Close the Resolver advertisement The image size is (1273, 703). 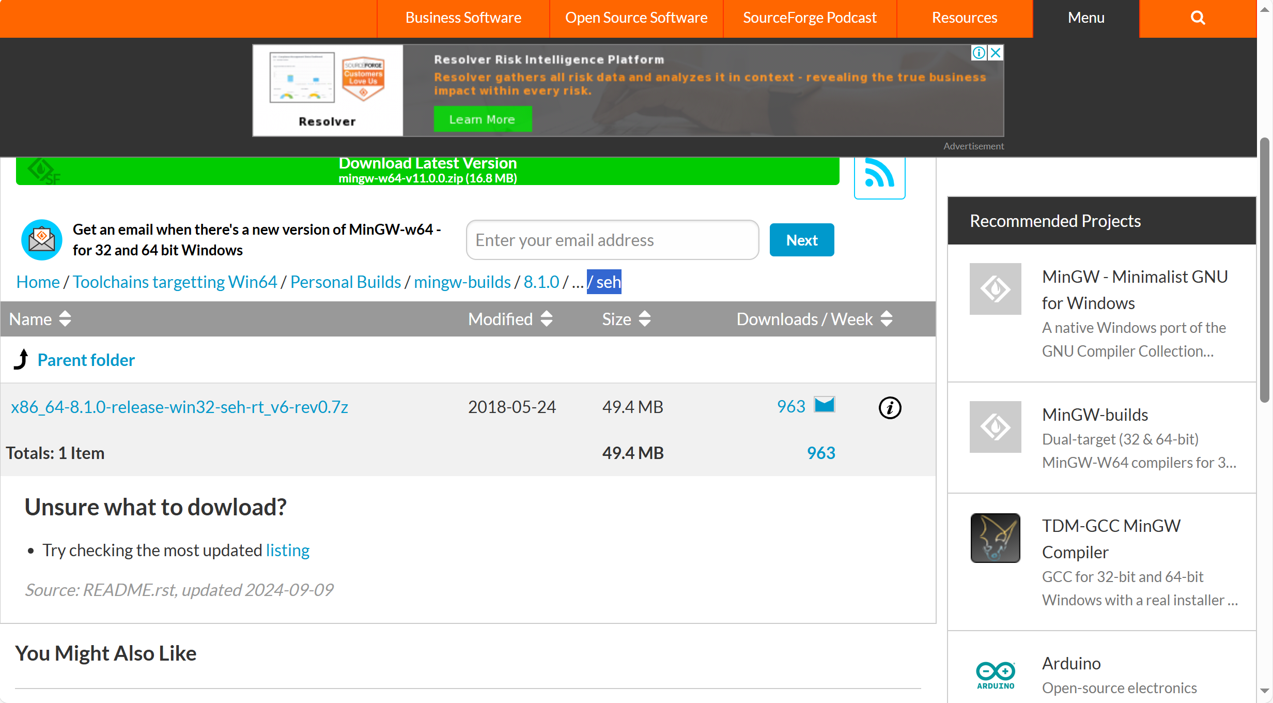click(996, 53)
